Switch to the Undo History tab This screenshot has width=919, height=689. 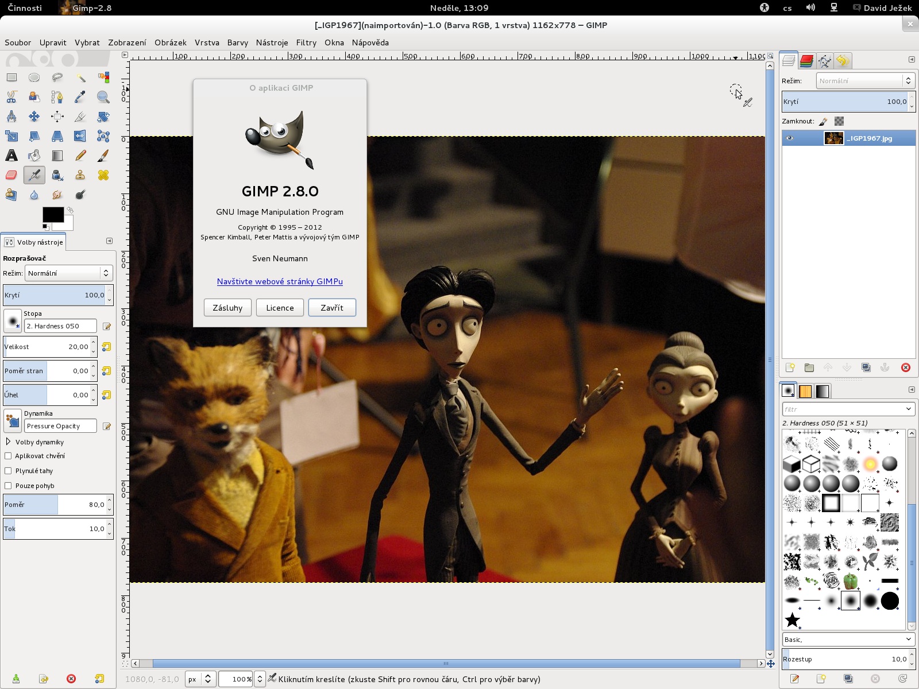point(843,60)
